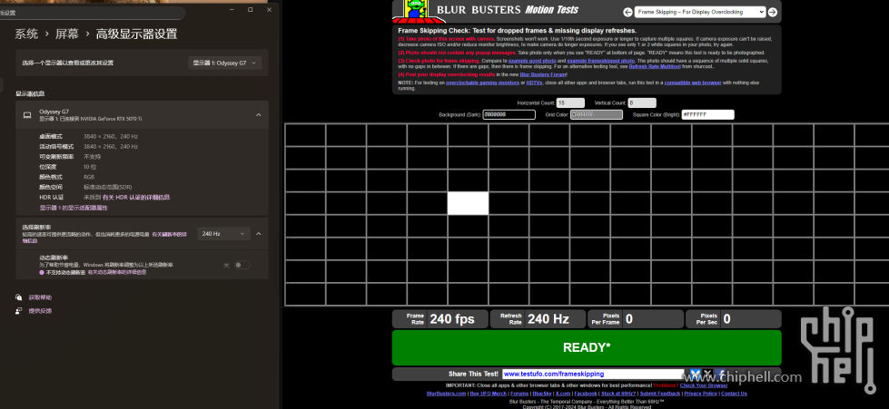Navigate to 系统 in the breadcrumb
The width and height of the screenshot is (889, 409).
(x=26, y=34)
